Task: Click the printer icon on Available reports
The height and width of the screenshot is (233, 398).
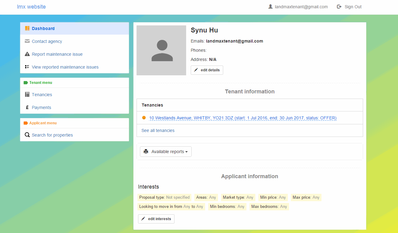Action: point(146,151)
